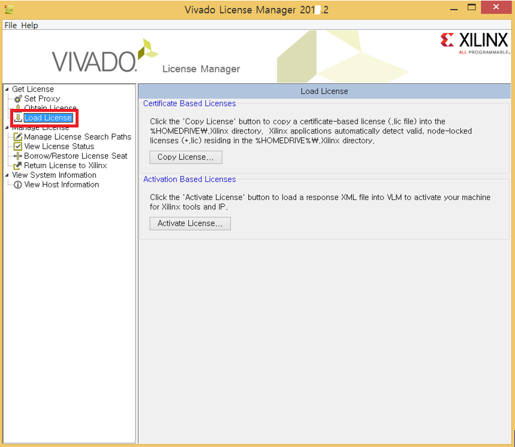
Task: Click the Set Proxy gear icon
Action: tap(18, 99)
